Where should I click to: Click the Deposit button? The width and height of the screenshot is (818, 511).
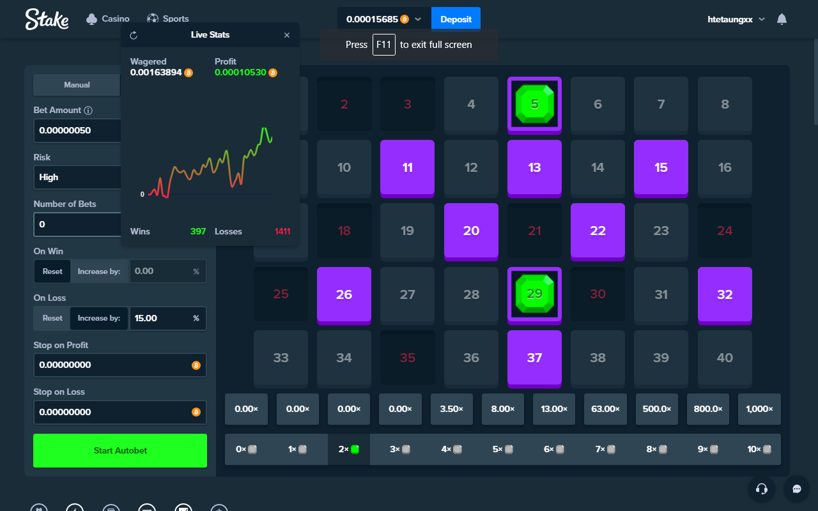pyautogui.click(x=456, y=19)
